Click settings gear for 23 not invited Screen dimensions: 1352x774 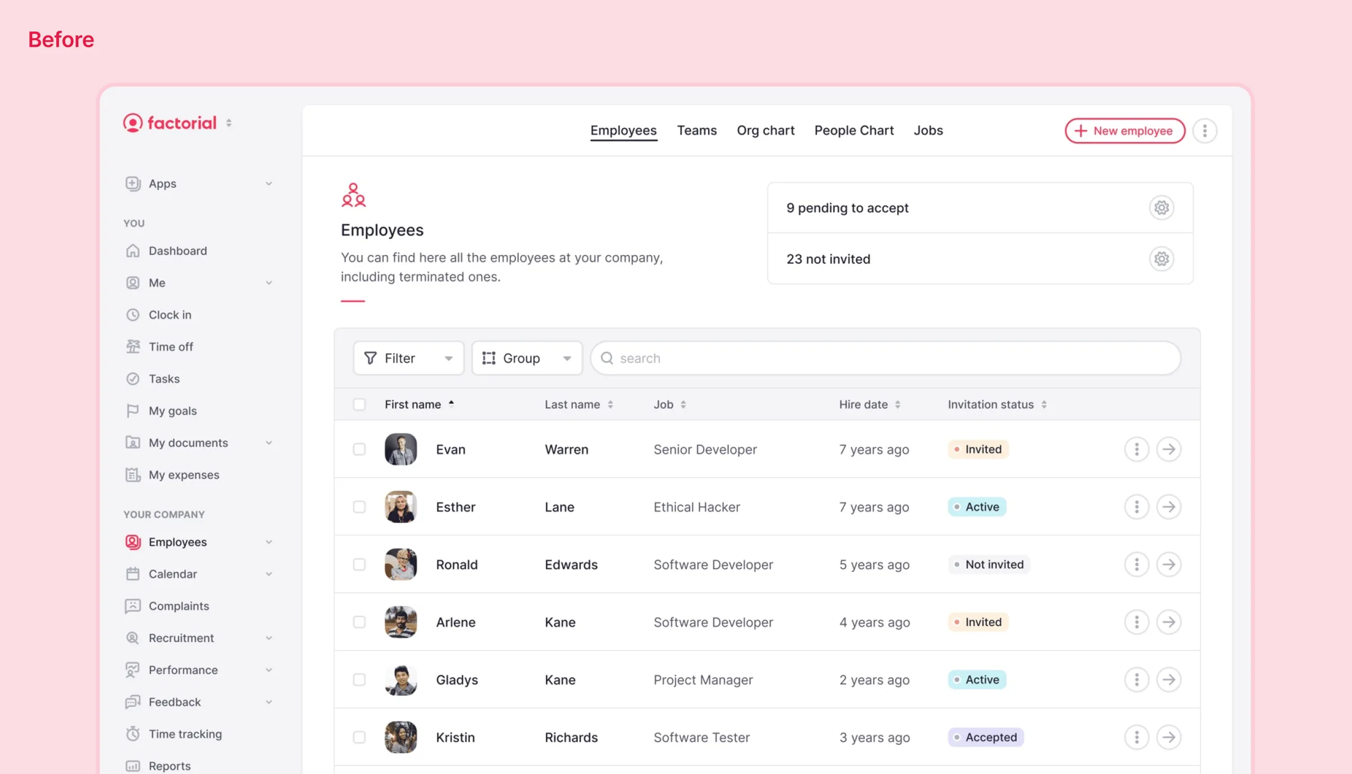click(x=1162, y=259)
